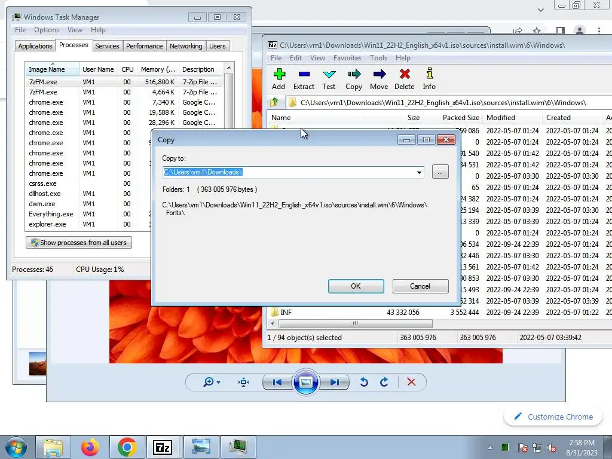Open the 7-Zip Tools menu

point(378,58)
